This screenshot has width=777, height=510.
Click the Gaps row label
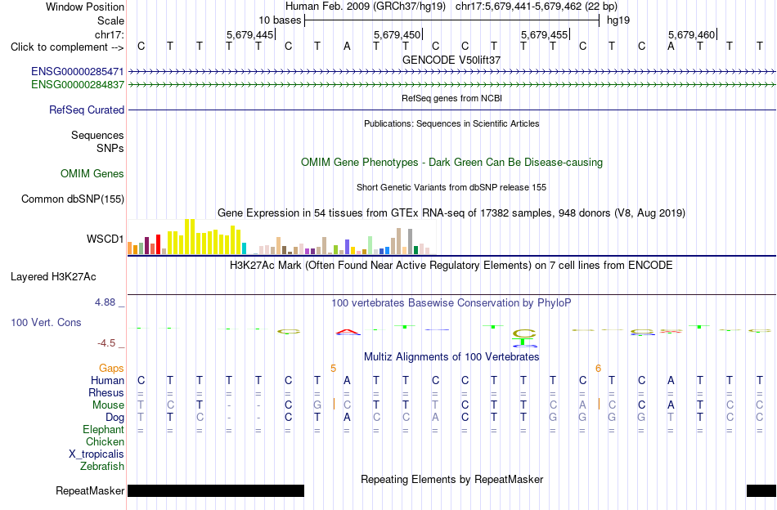coord(111,368)
